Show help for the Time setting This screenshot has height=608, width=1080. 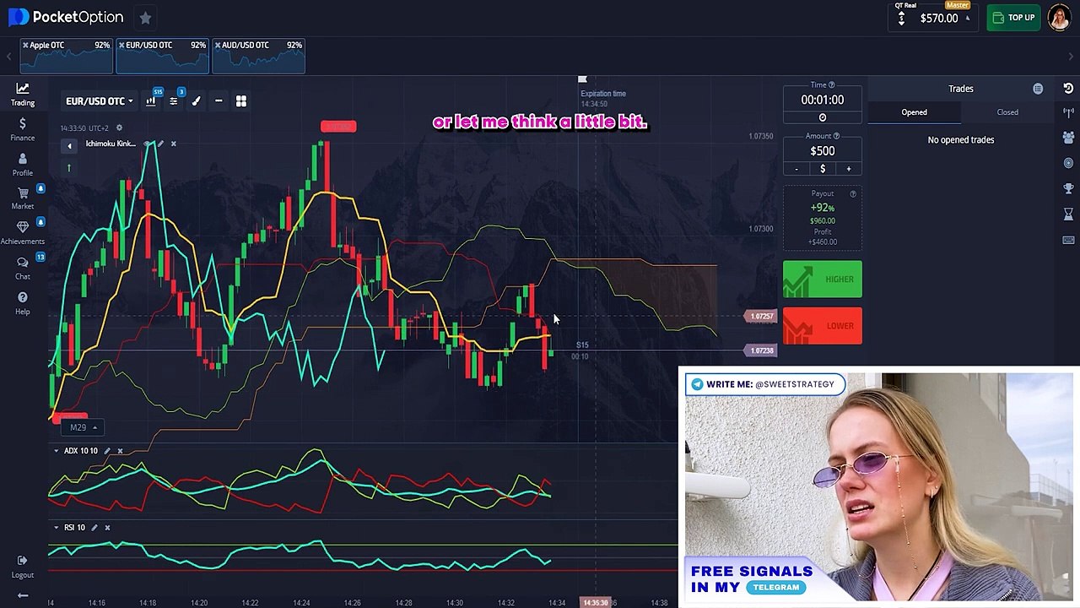click(x=832, y=85)
